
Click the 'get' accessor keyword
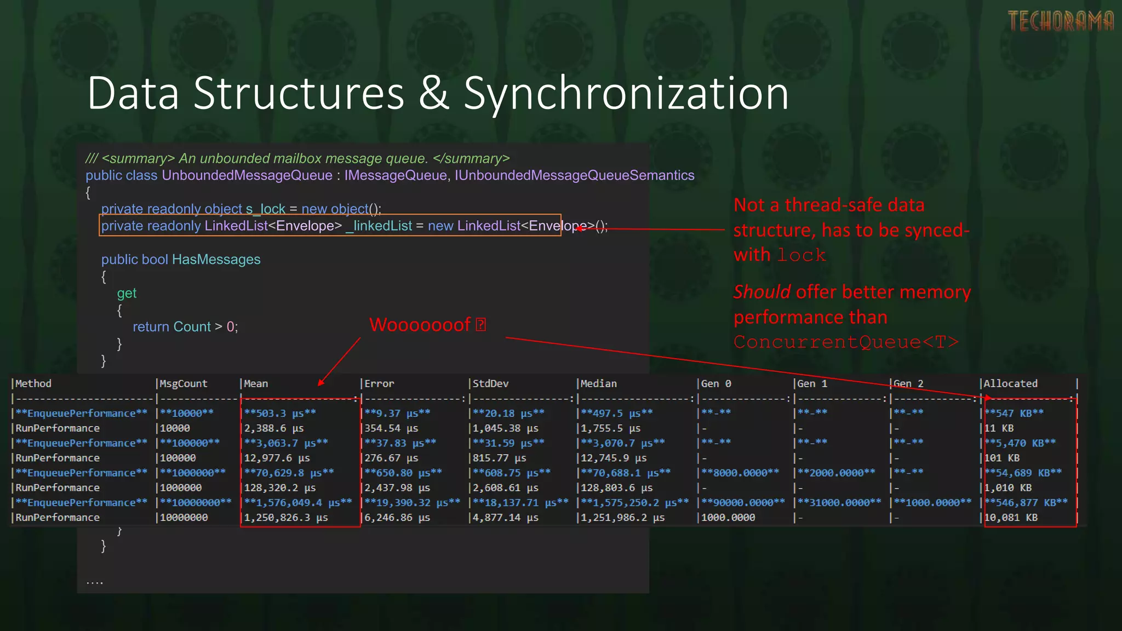[127, 293]
